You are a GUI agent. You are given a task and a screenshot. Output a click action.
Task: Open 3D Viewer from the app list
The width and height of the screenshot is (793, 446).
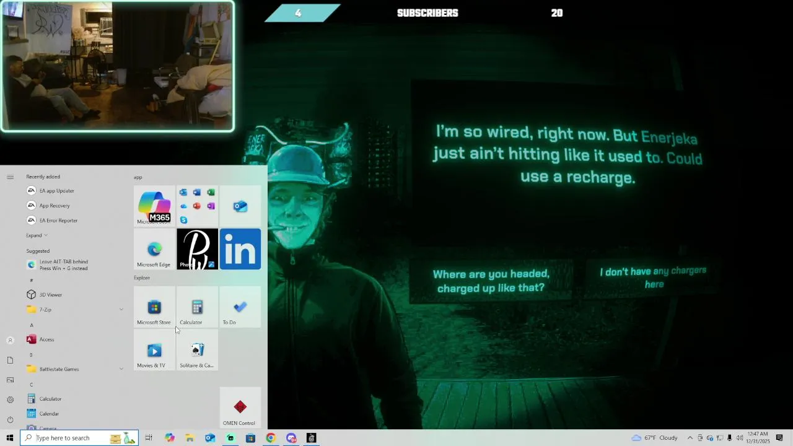74,295
